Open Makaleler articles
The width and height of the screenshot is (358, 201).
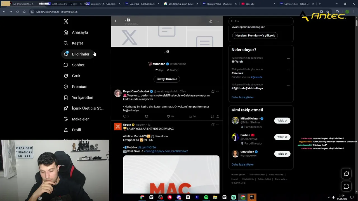click(x=76, y=119)
